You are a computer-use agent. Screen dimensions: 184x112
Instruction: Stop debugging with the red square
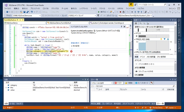pos(120,12)
